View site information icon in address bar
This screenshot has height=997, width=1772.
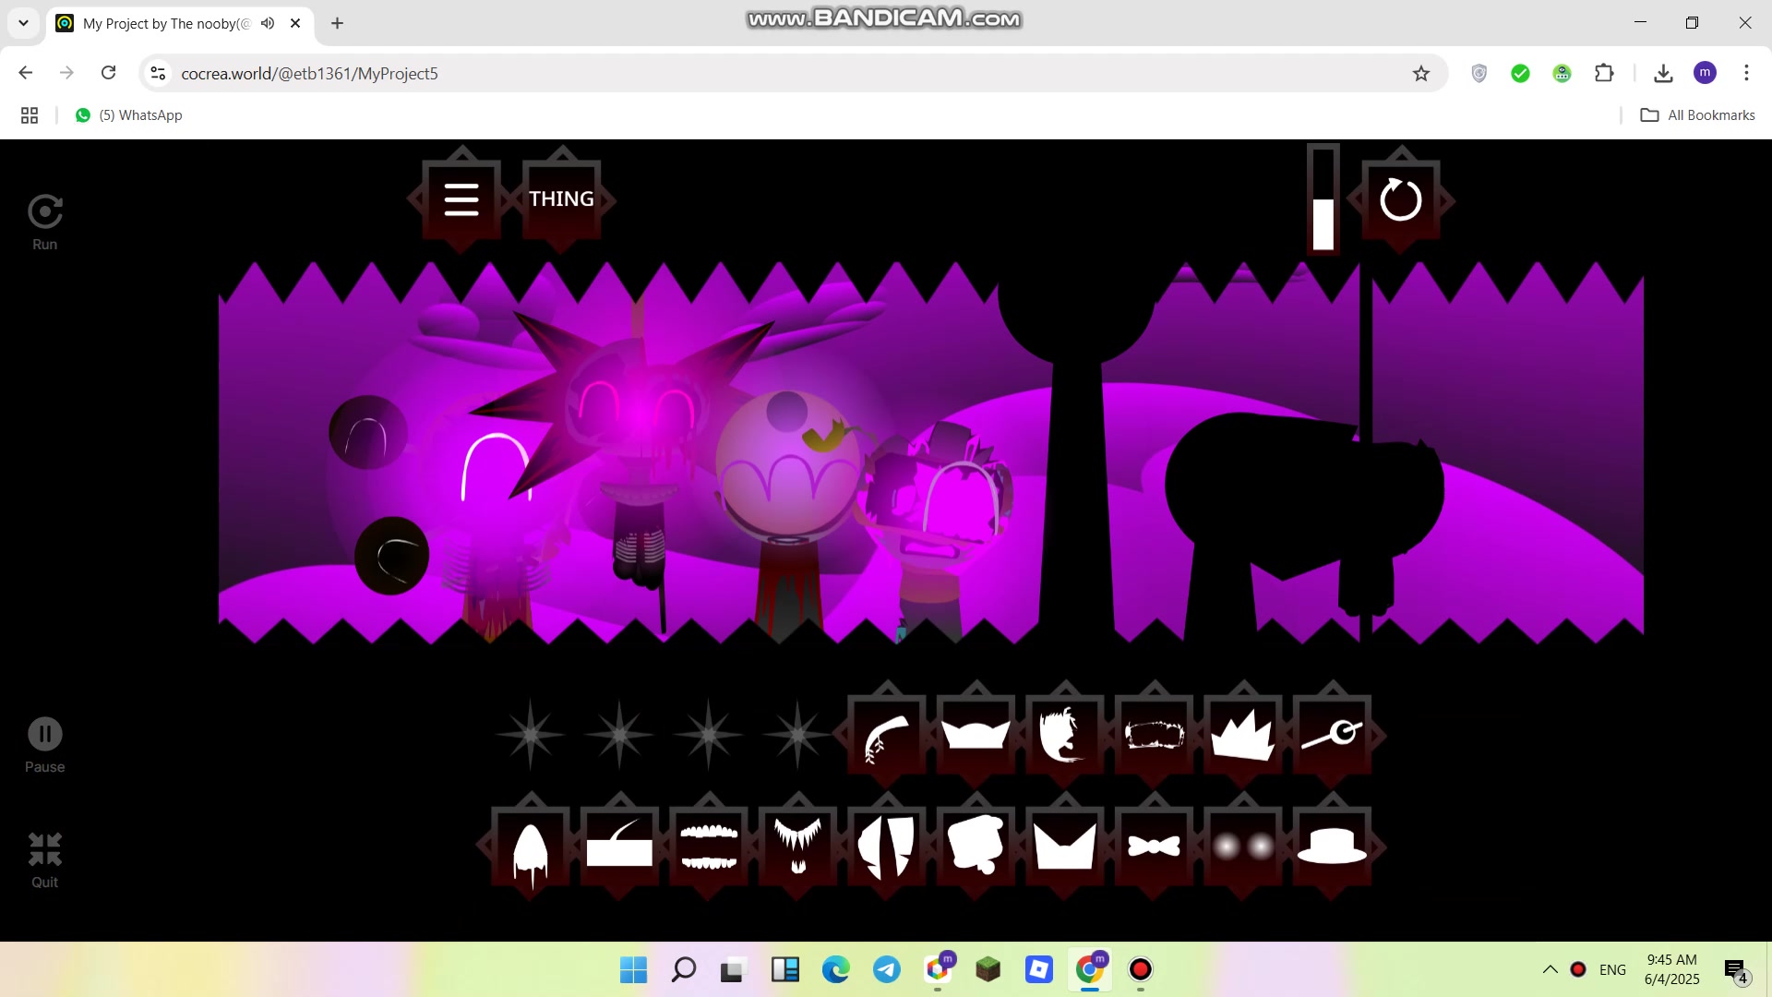click(158, 73)
